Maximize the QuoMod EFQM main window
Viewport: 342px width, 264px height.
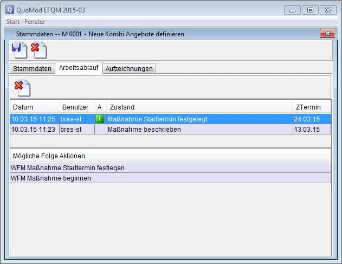(310, 10)
